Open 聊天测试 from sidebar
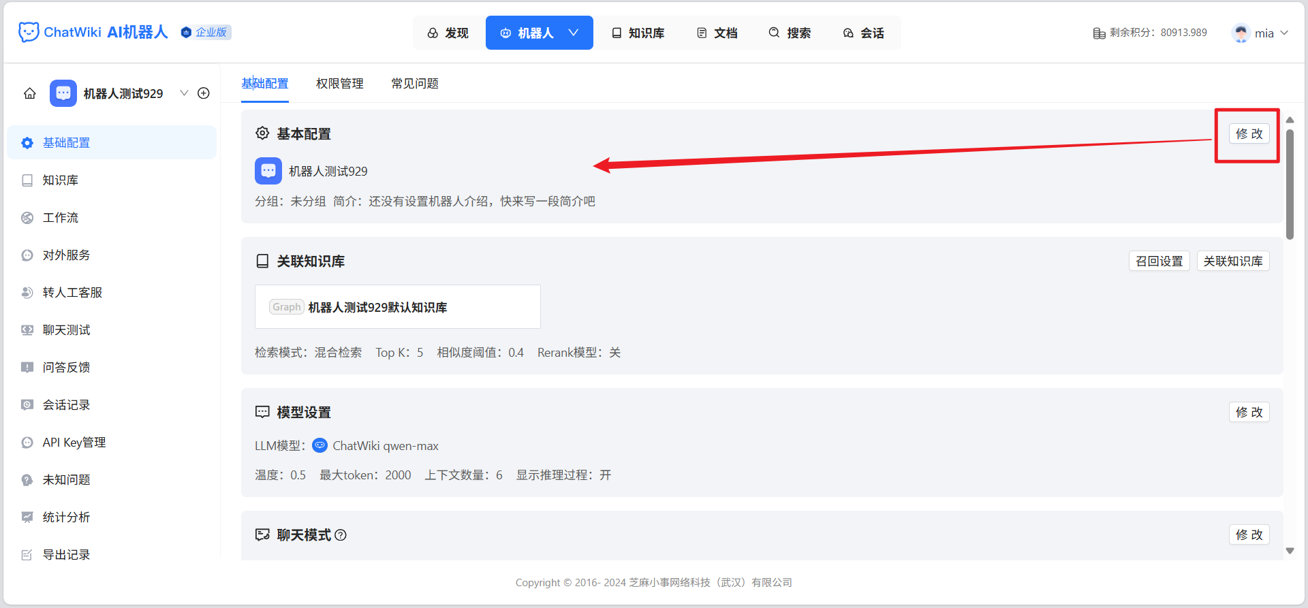 [112, 330]
